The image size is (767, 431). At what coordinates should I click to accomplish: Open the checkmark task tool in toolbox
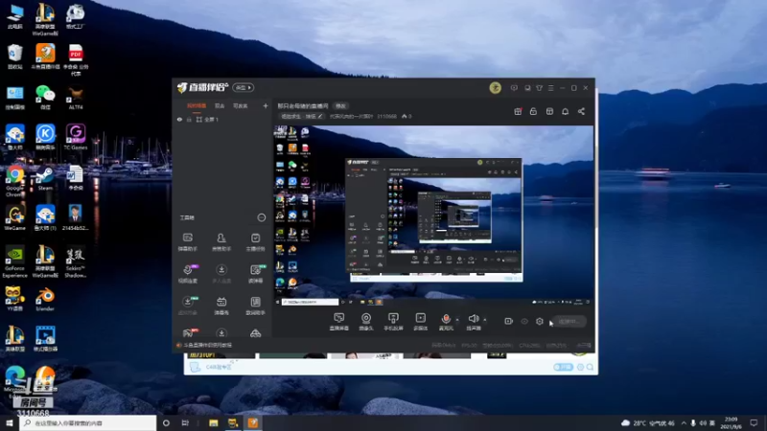pyautogui.click(x=255, y=242)
